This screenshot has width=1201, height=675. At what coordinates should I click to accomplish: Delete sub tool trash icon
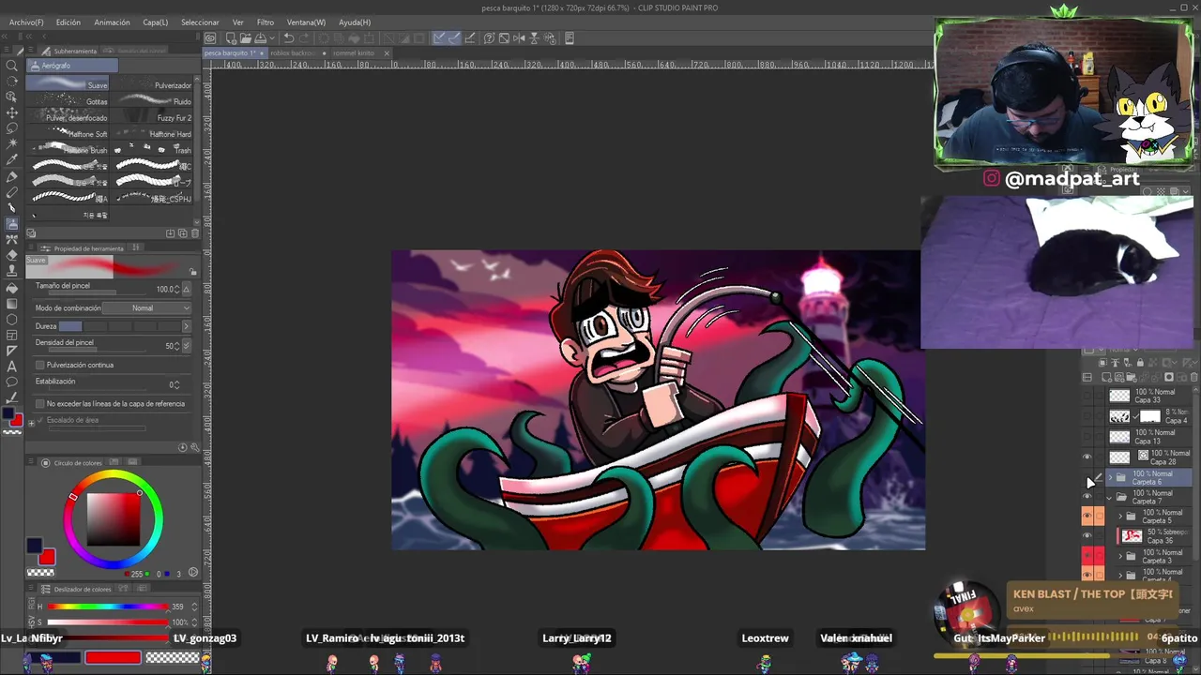coord(195,233)
